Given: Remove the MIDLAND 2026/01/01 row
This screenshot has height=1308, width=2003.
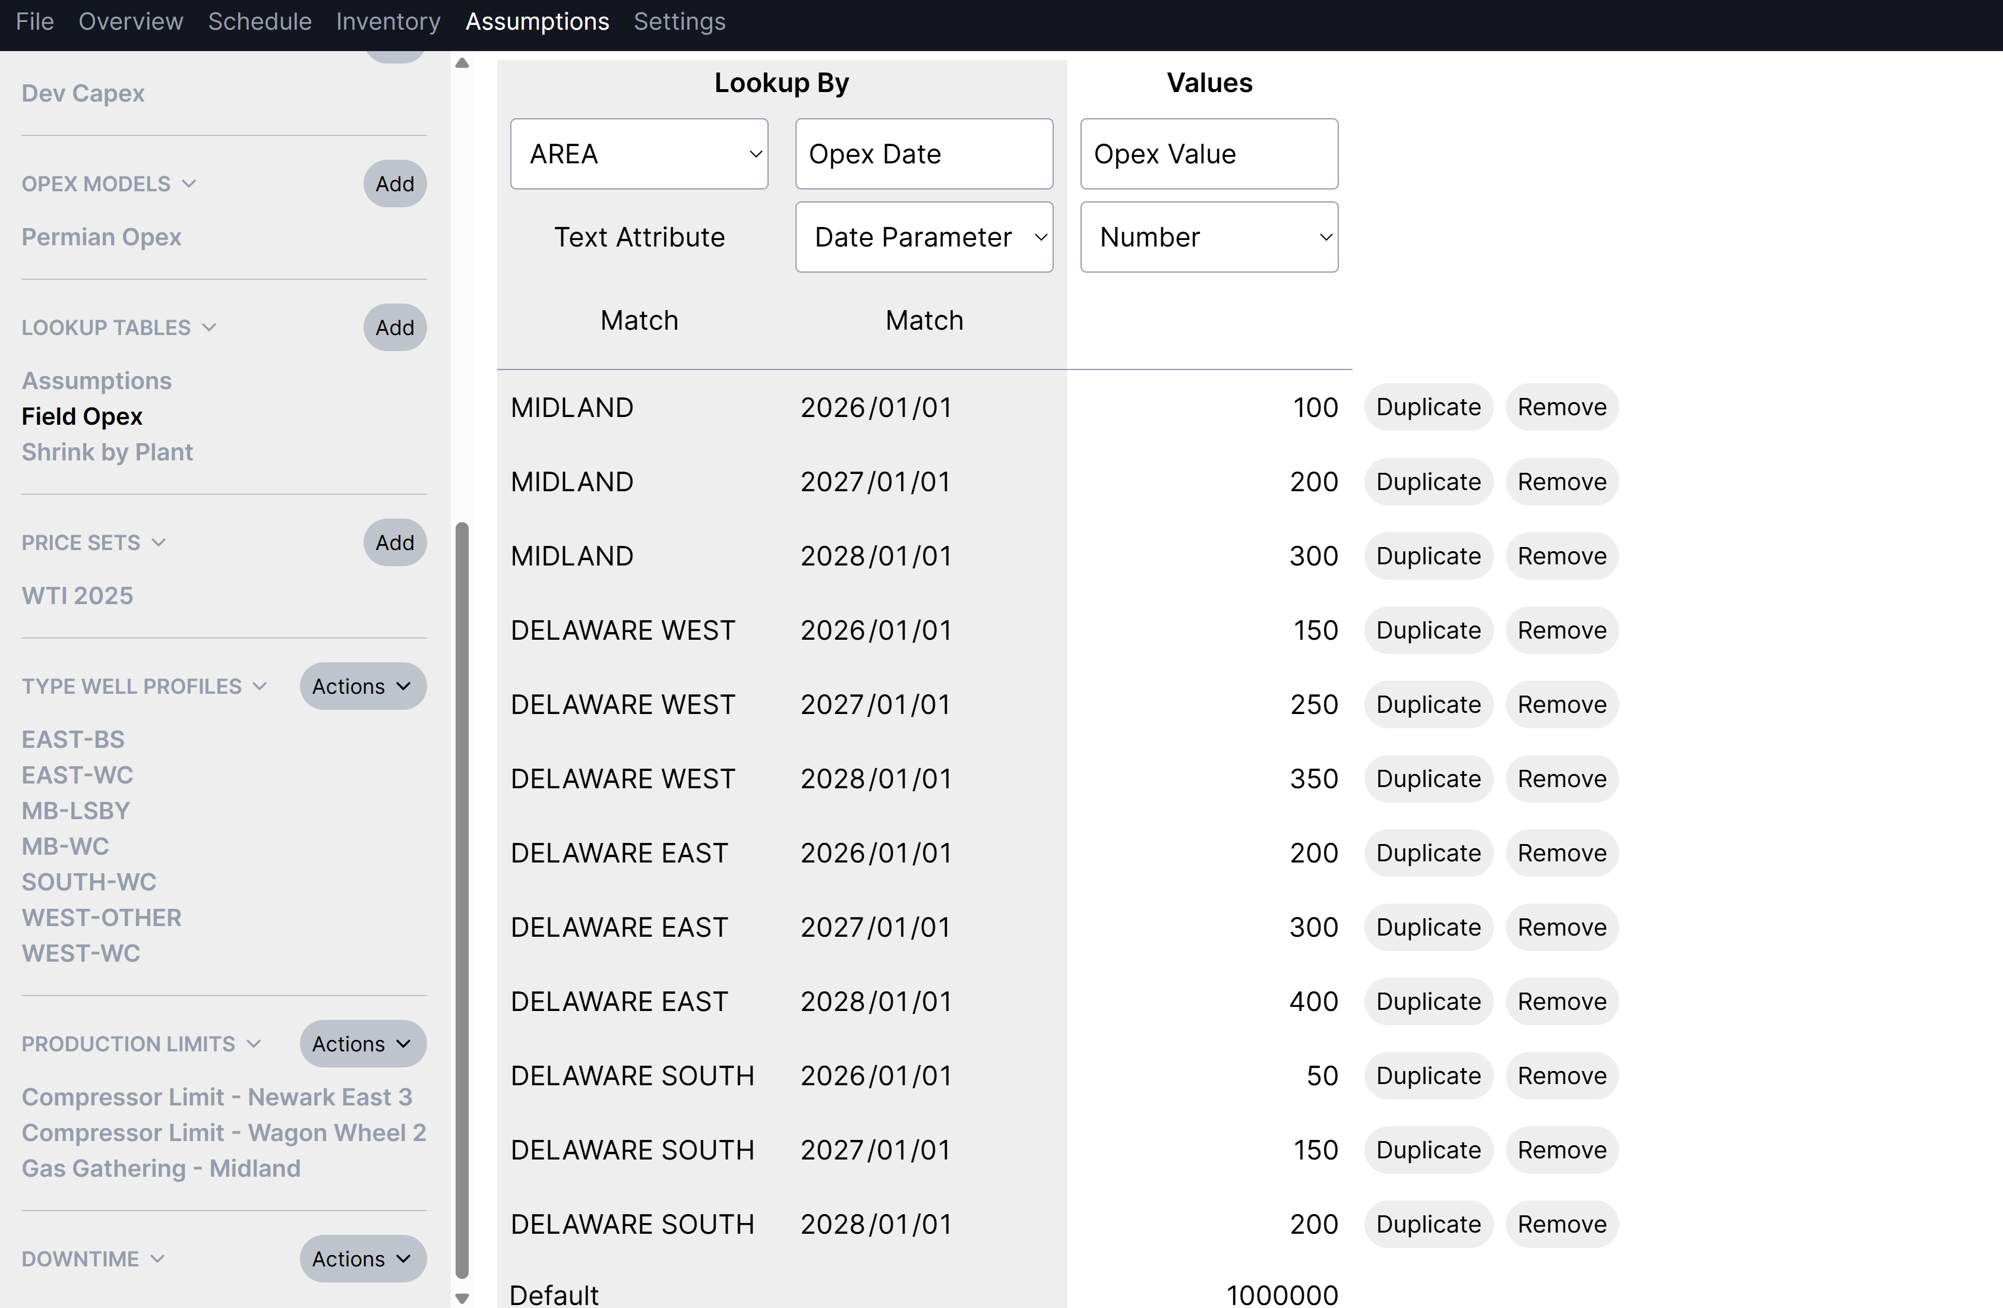Looking at the screenshot, I should point(1562,407).
